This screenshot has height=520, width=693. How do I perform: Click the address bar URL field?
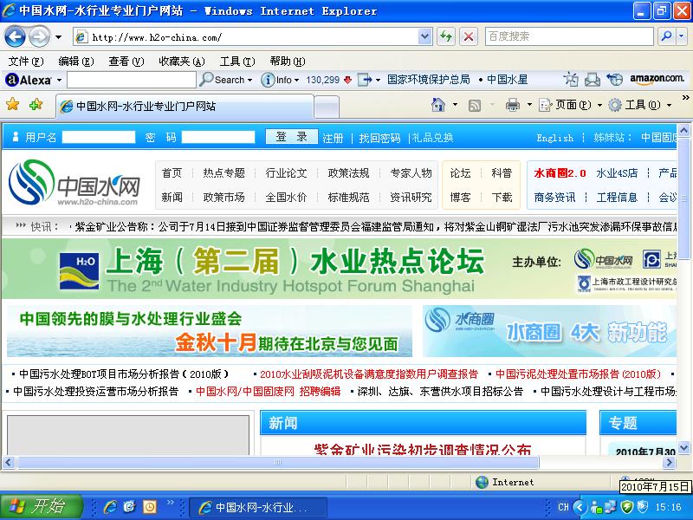pos(246,37)
